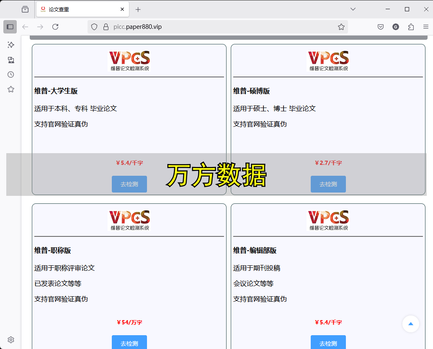The height and width of the screenshot is (349, 433).
Task: Open a new tab
Action: coord(138,9)
